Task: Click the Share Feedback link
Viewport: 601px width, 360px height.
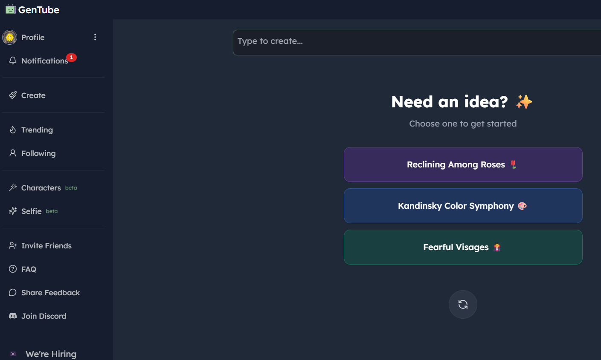Action: coord(50,293)
